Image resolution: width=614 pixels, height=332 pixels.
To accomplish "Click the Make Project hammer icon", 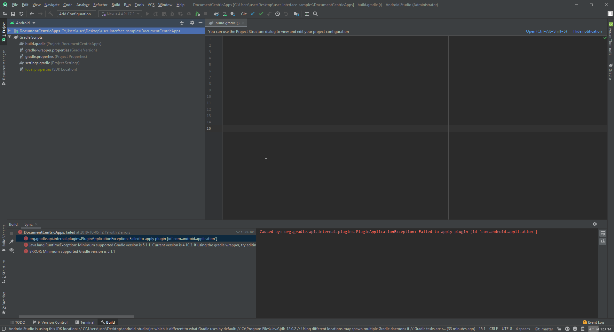I will 51,14.
